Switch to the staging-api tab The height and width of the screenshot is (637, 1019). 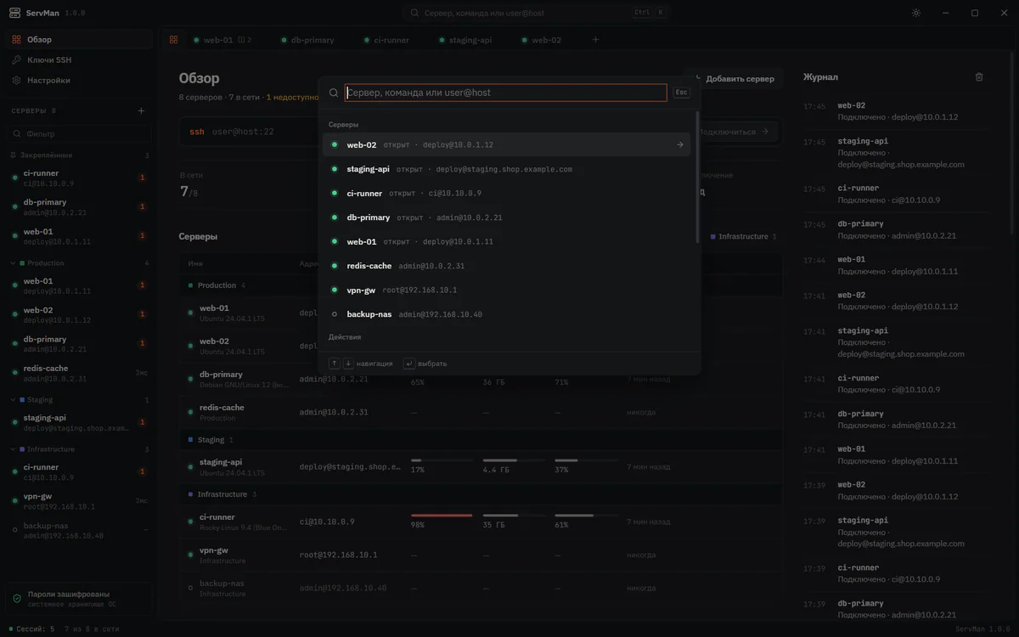[464, 40]
